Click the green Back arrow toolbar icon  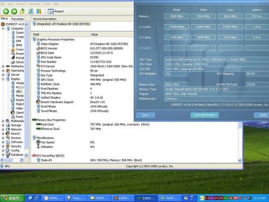click(6, 11)
